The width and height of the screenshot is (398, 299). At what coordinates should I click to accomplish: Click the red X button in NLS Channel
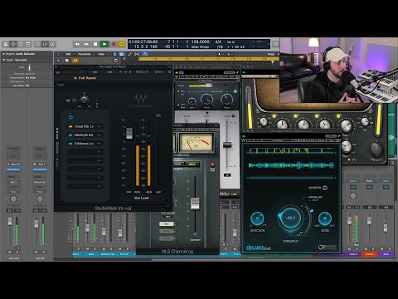click(212, 164)
